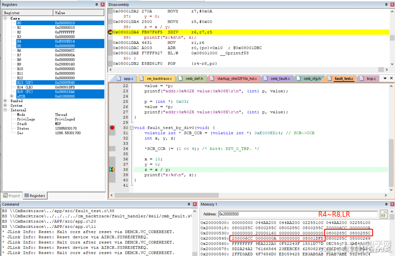Click the current-execution arrow at line 38

coord(112,170)
